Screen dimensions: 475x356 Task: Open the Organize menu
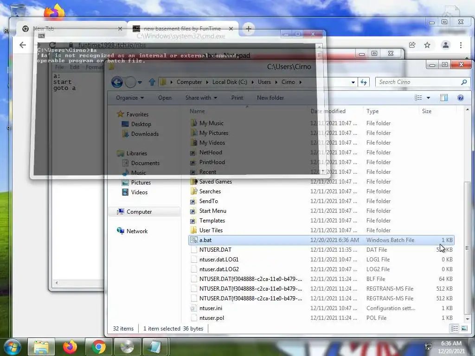pyautogui.click(x=130, y=97)
